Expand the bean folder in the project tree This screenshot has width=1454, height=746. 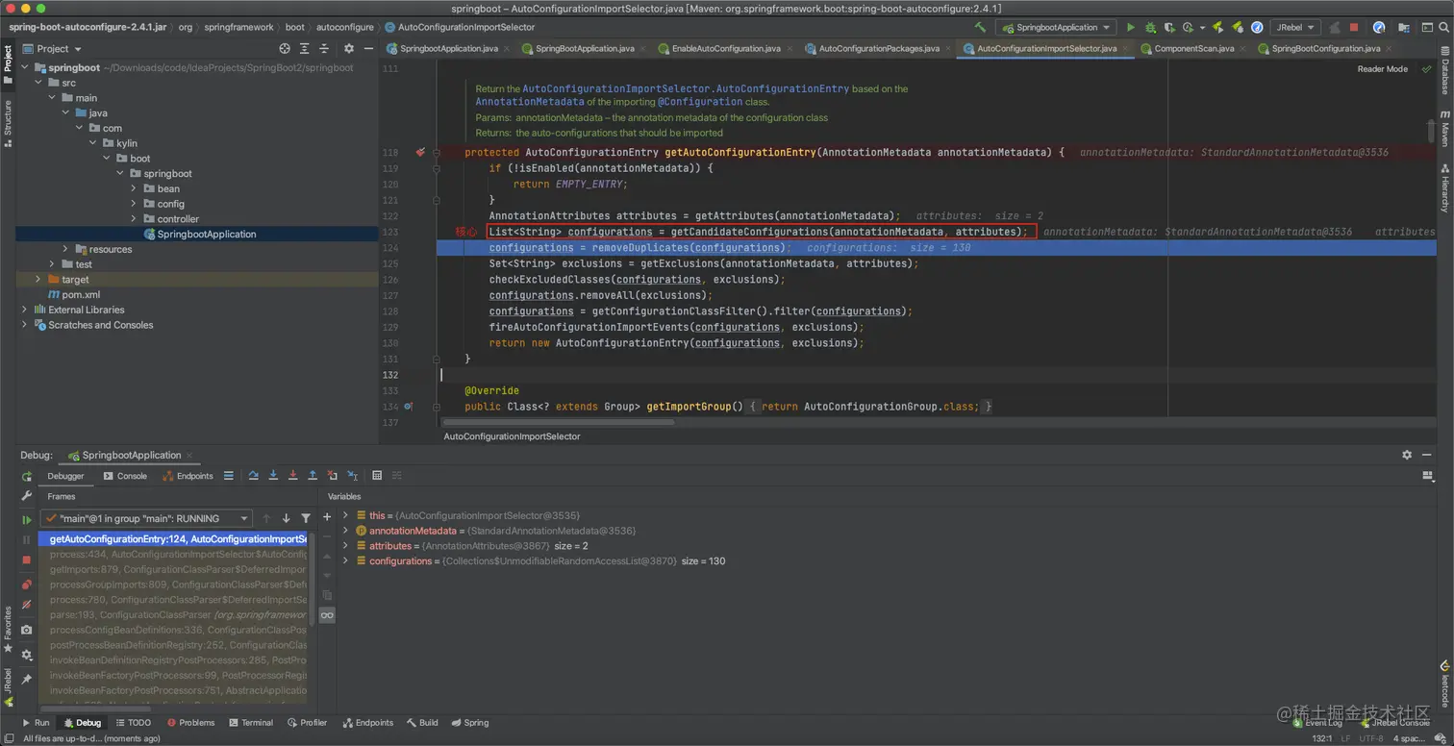tap(134, 188)
